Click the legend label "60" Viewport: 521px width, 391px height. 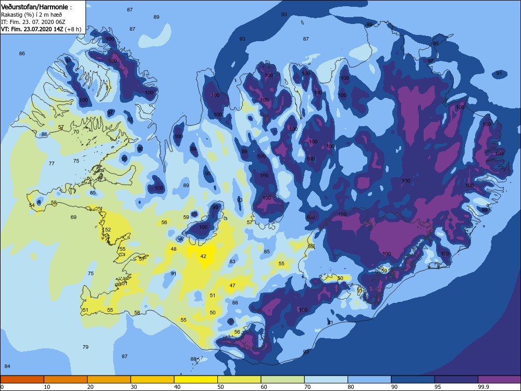point(264,387)
